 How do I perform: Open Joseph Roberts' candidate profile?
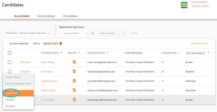(49, 81)
